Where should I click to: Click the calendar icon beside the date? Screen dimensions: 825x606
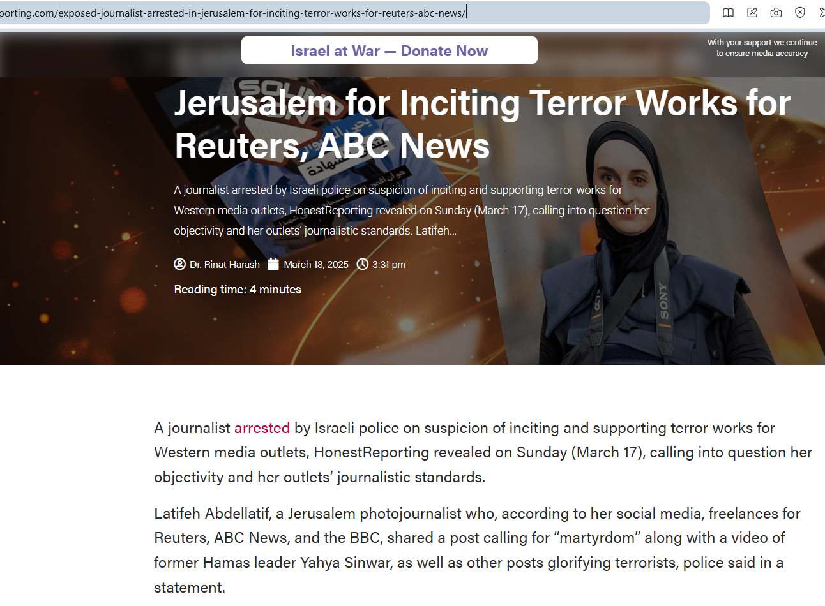(x=273, y=264)
